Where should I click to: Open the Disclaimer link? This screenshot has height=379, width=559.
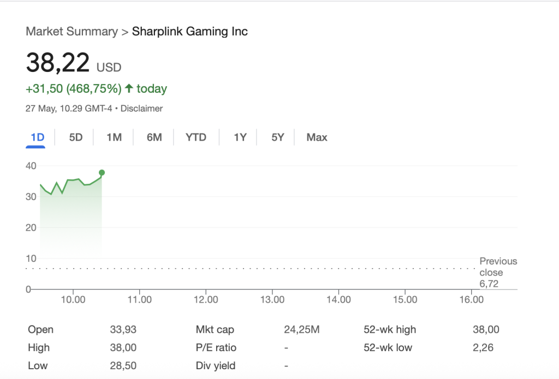click(x=141, y=109)
